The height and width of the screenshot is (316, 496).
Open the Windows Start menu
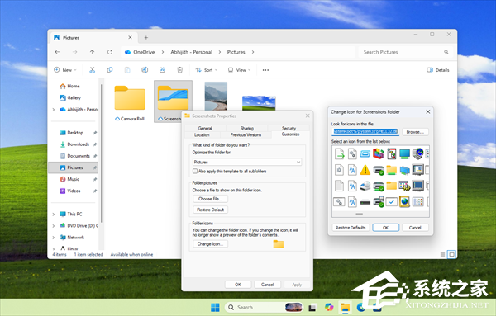pos(215,307)
